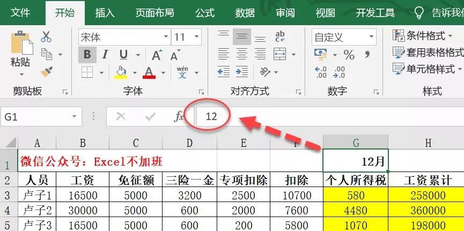
Task: Open Font dialog launcher
Action: tap(202, 92)
